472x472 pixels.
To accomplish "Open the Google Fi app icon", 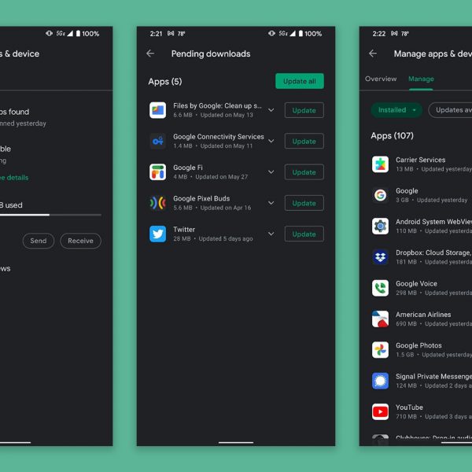I will 157,171.
